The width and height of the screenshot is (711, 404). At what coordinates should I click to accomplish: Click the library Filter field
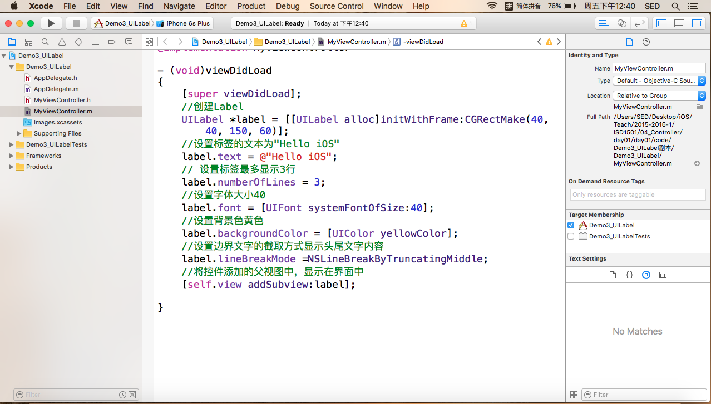point(644,395)
